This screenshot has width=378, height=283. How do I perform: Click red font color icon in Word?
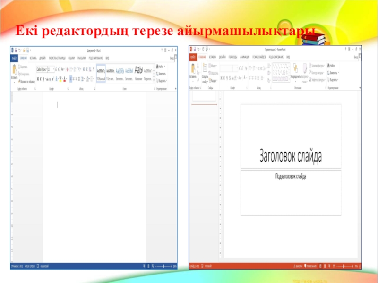coord(65,79)
